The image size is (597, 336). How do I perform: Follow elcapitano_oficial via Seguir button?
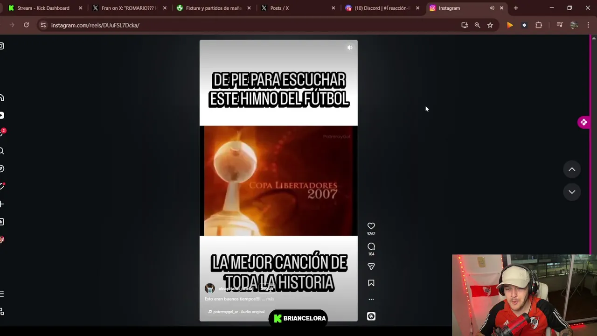[267, 288]
